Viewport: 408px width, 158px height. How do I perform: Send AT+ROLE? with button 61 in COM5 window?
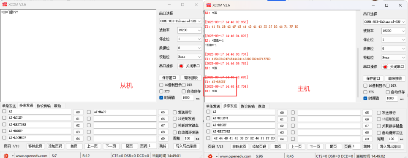tap(78, 119)
